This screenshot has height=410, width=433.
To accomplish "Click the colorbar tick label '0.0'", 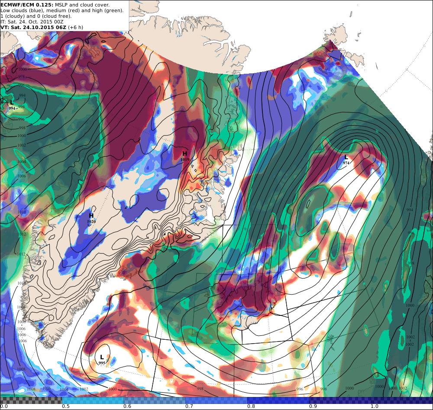I will 3,407.
